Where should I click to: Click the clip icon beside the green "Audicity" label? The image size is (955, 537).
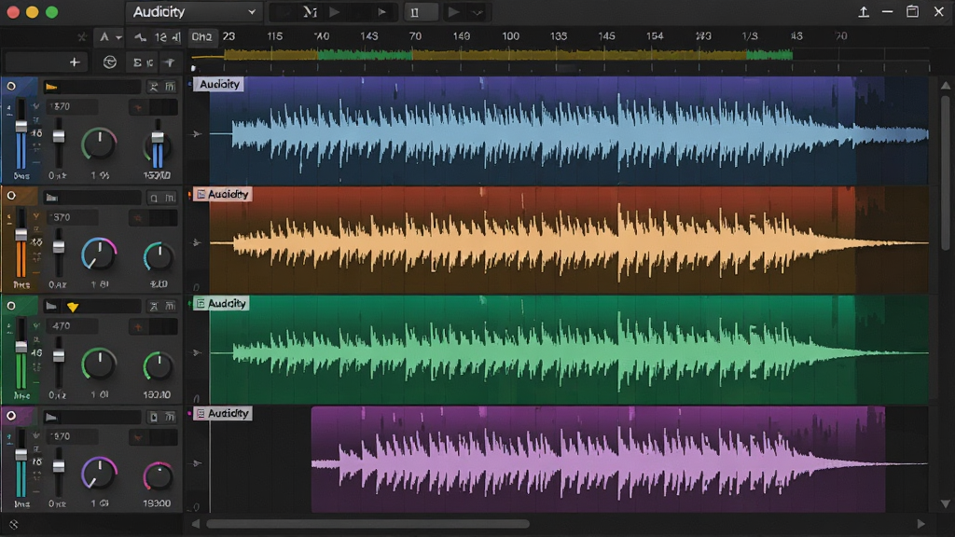pos(201,304)
